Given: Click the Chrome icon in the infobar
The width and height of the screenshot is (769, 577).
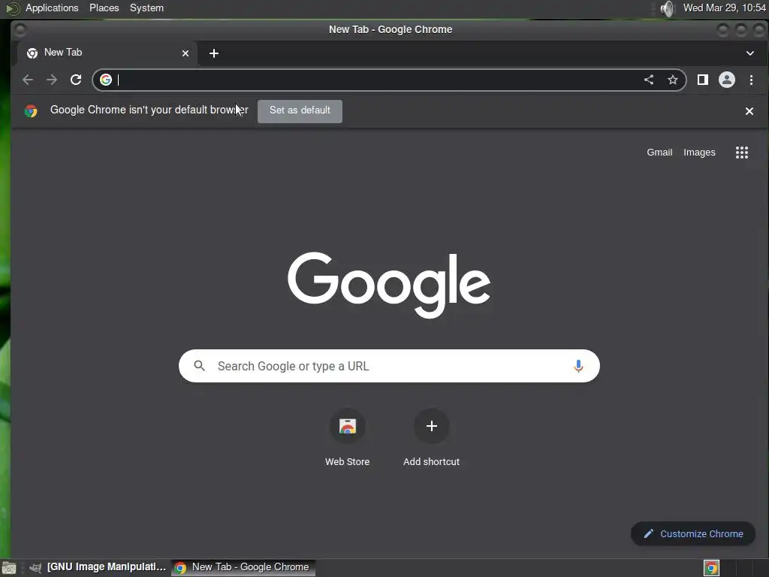Looking at the screenshot, I should tap(31, 111).
